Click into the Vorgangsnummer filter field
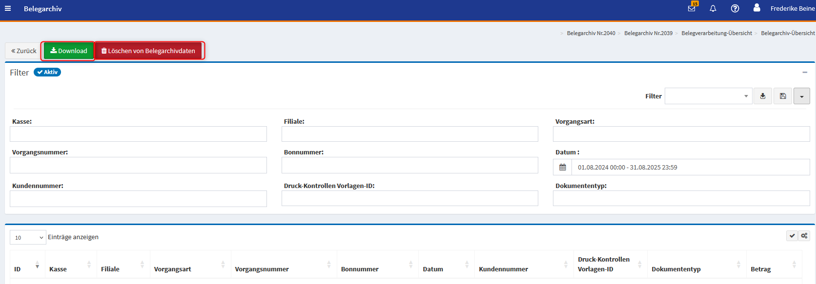This screenshot has width=816, height=284. (138, 165)
